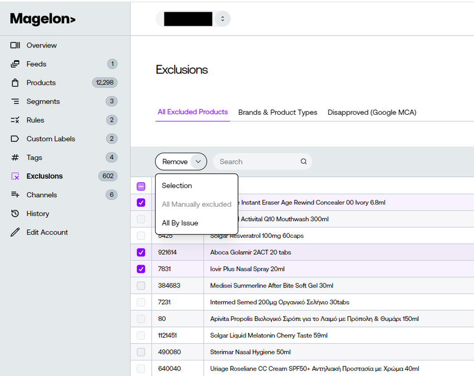Viewport: 474px width, 376px height.
Task: Uncheck the Aboca Golamir 2ACT checkbox
Action: coord(141,252)
